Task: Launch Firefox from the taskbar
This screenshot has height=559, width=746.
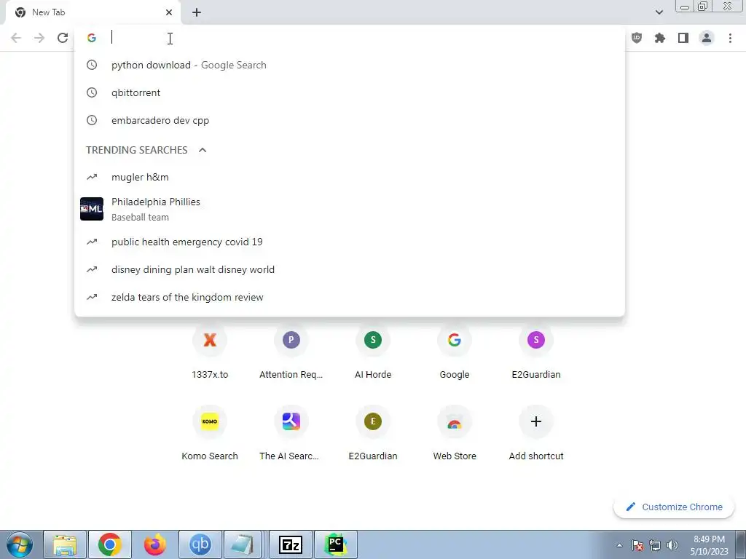Action: click(155, 544)
